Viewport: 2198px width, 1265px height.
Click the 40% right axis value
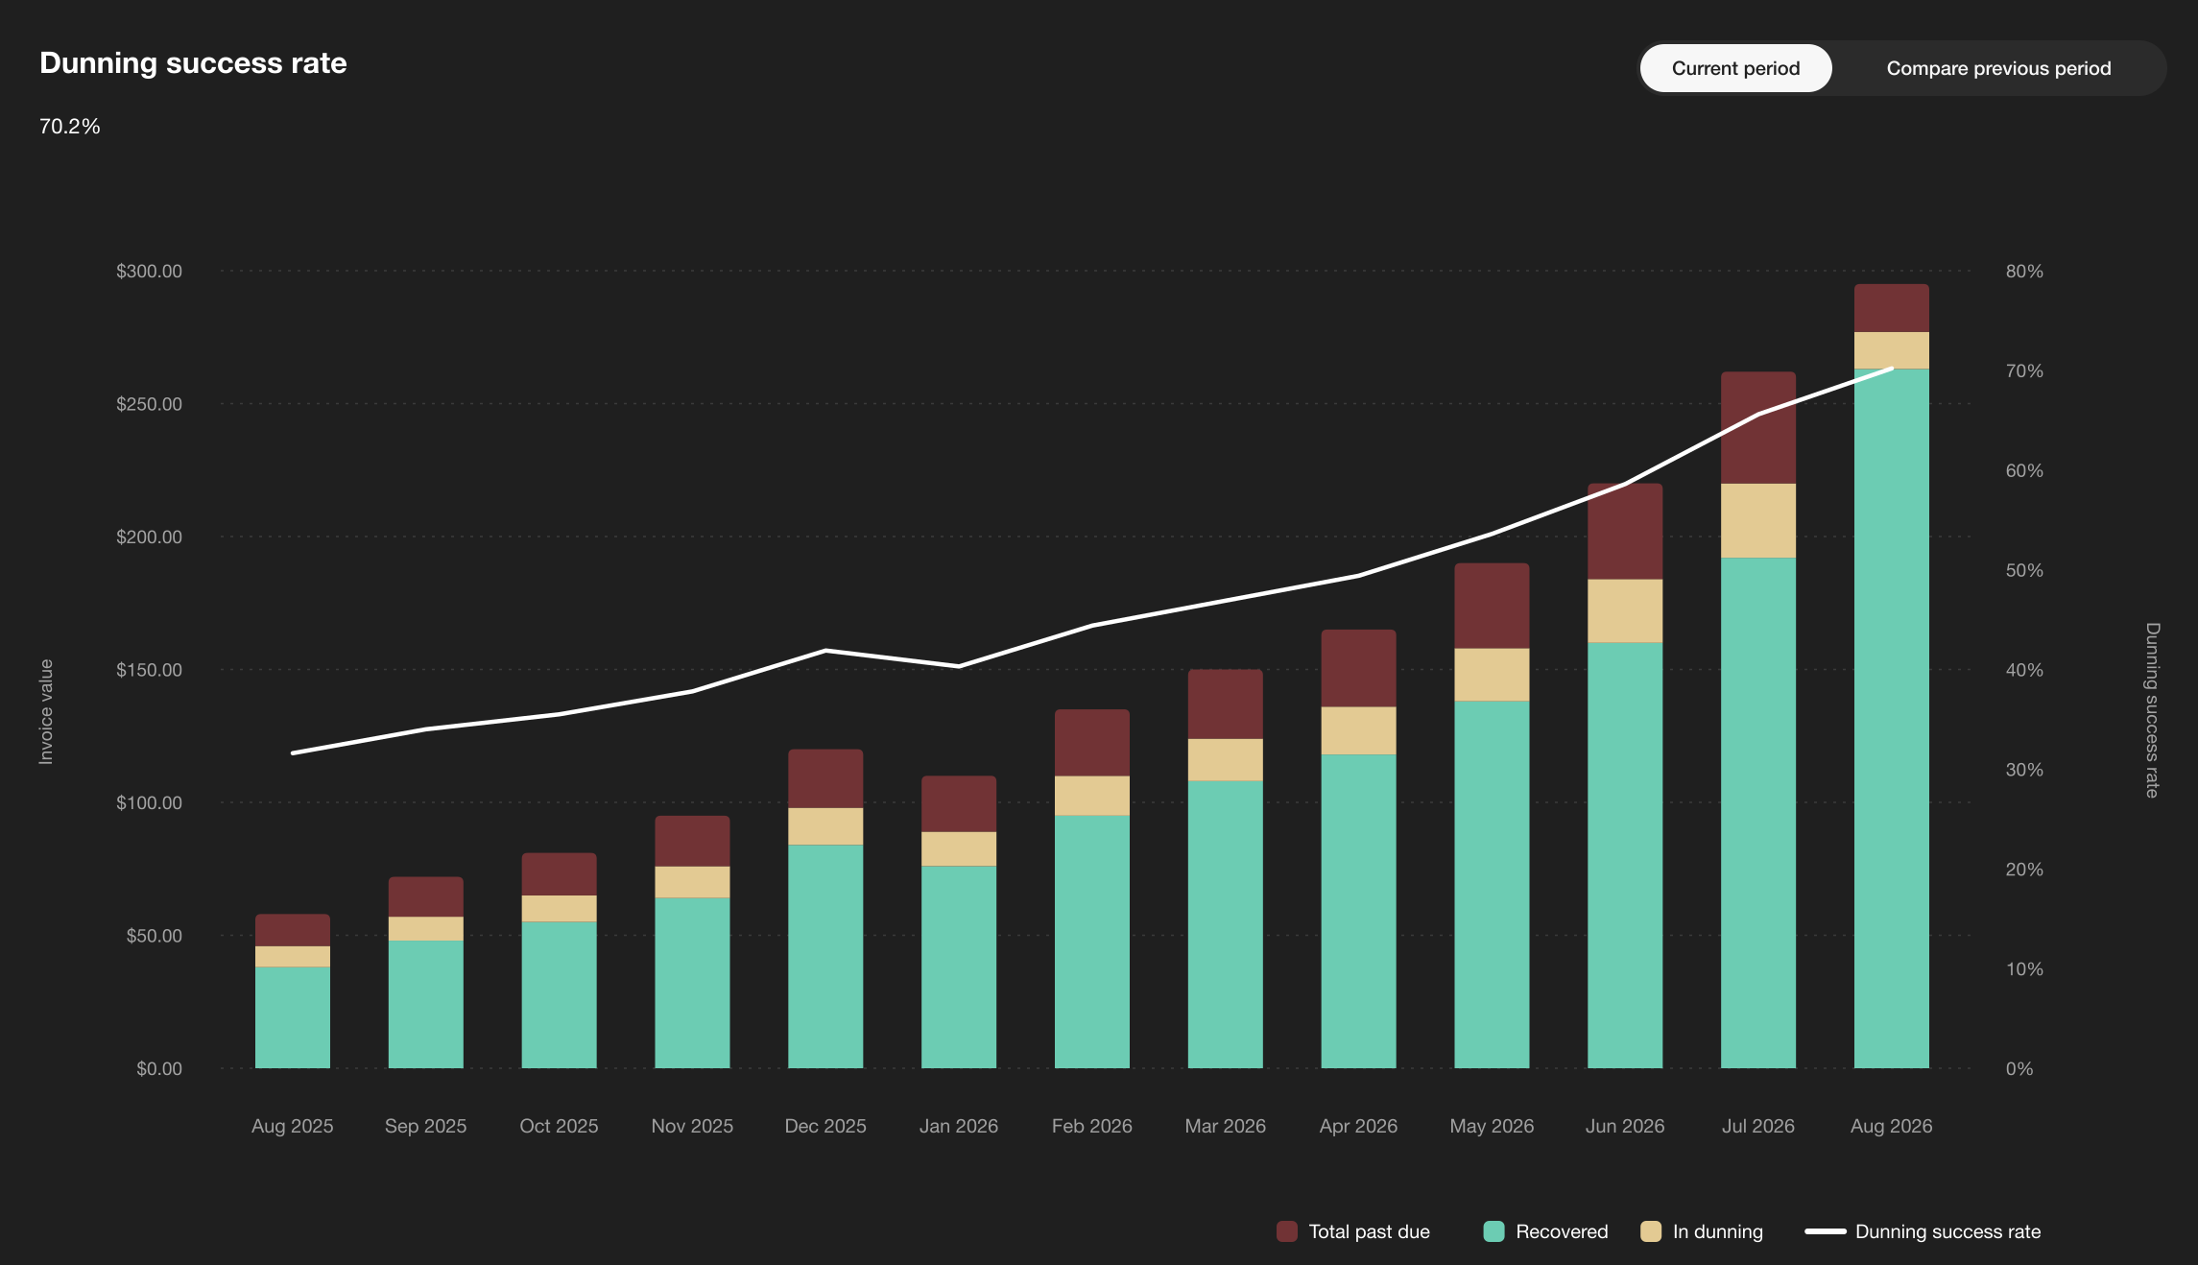(2024, 670)
